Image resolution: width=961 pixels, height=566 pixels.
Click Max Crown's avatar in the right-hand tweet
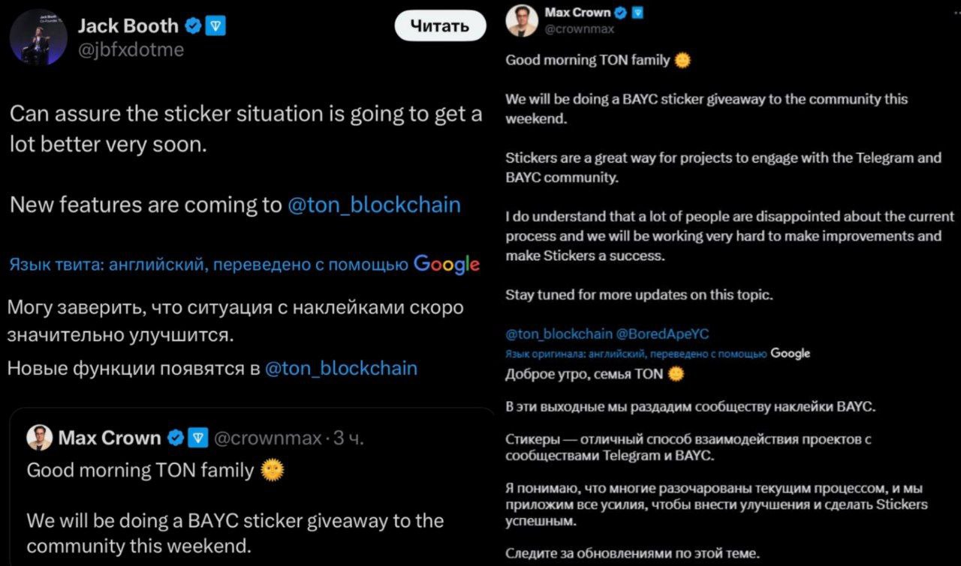tap(522, 20)
